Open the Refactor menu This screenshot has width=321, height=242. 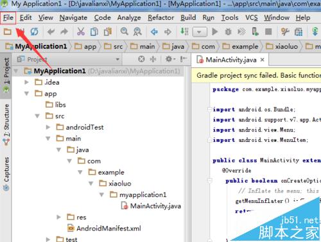[161, 17]
